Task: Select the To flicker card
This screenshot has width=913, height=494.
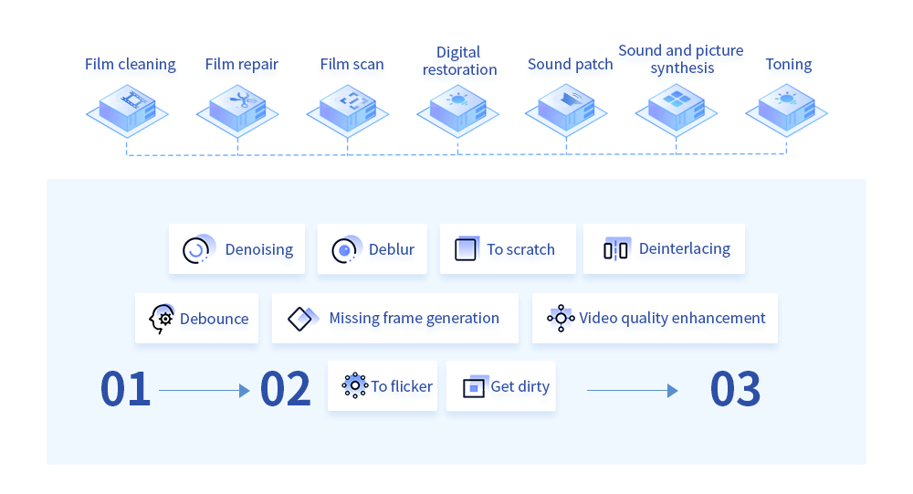Action: (383, 386)
